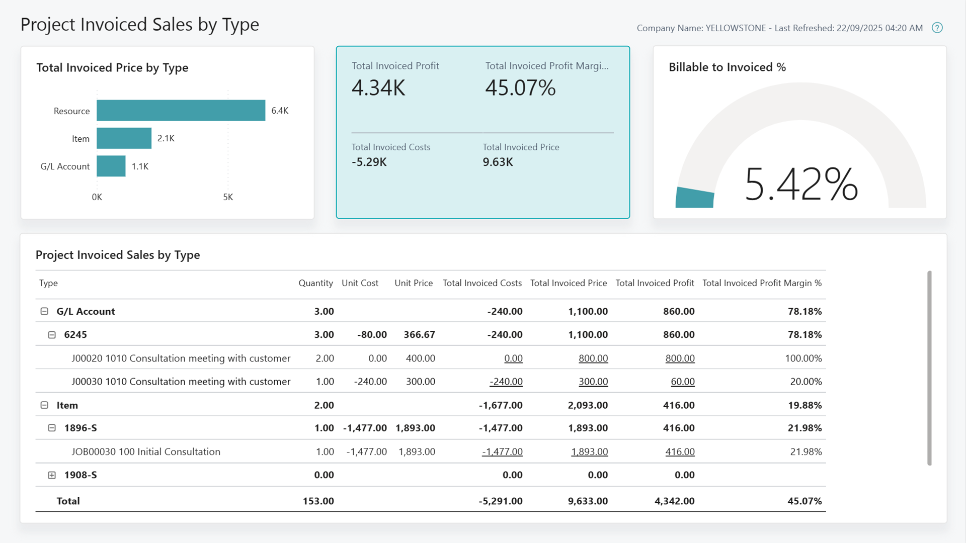Screen dimensions: 966x543
Task: Open the help icon next to refresh time
Action: coord(937,28)
